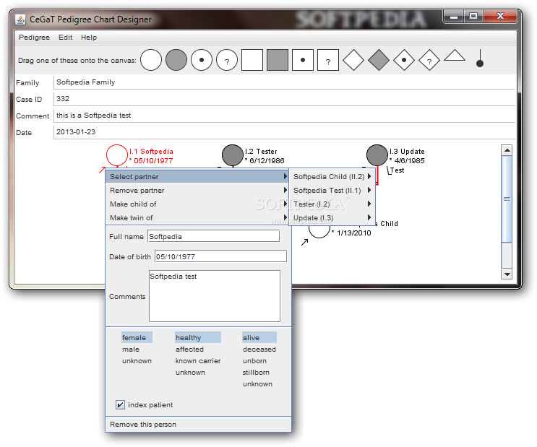Screen dimensions: 537x447
Task: Click the Date field showing 2013-01-23
Action: coord(284,132)
